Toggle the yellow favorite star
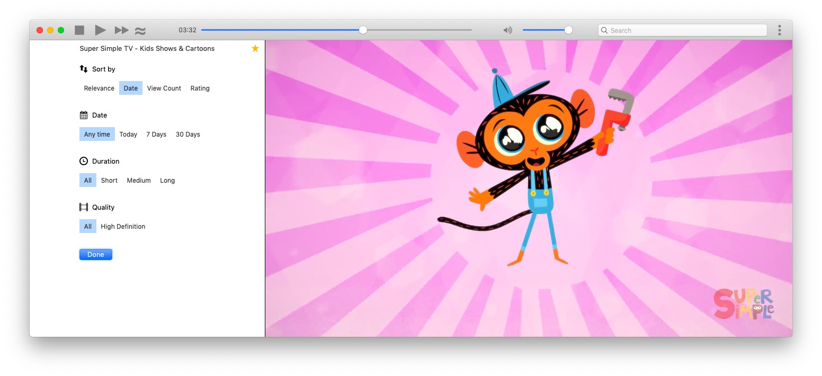Image resolution: width=822 pixels, height=376 pixels. tap(255, 49)
